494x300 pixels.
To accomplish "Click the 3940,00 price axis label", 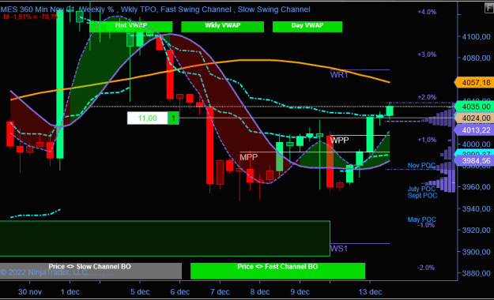I will pyautogui.click(x=476, y=208).
